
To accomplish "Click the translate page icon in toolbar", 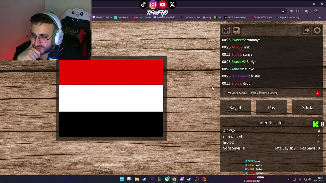I will click(307, 11).
